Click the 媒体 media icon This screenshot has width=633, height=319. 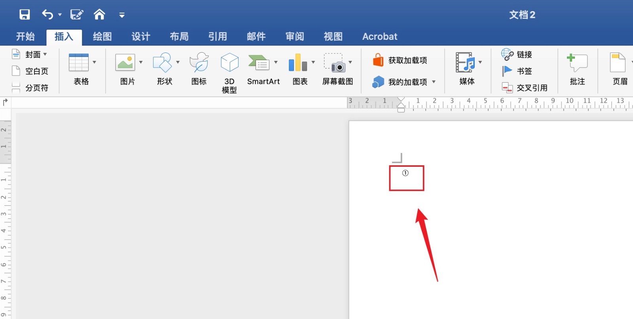tap(465, 62)
